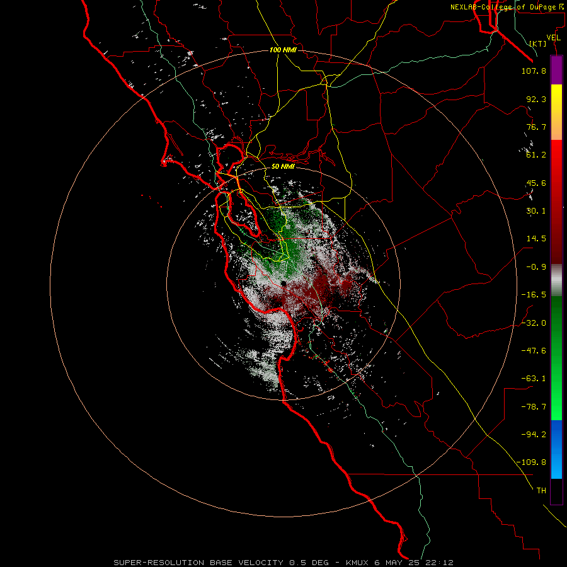Click the "KMUX" station ID in caption
Viewport: 567px width, 567px height.
pos(358,563)
